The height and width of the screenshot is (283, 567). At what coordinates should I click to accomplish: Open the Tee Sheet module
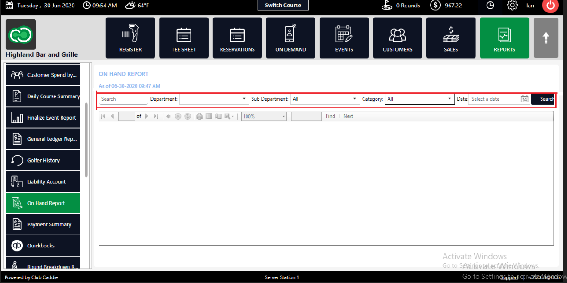point(184,38)
